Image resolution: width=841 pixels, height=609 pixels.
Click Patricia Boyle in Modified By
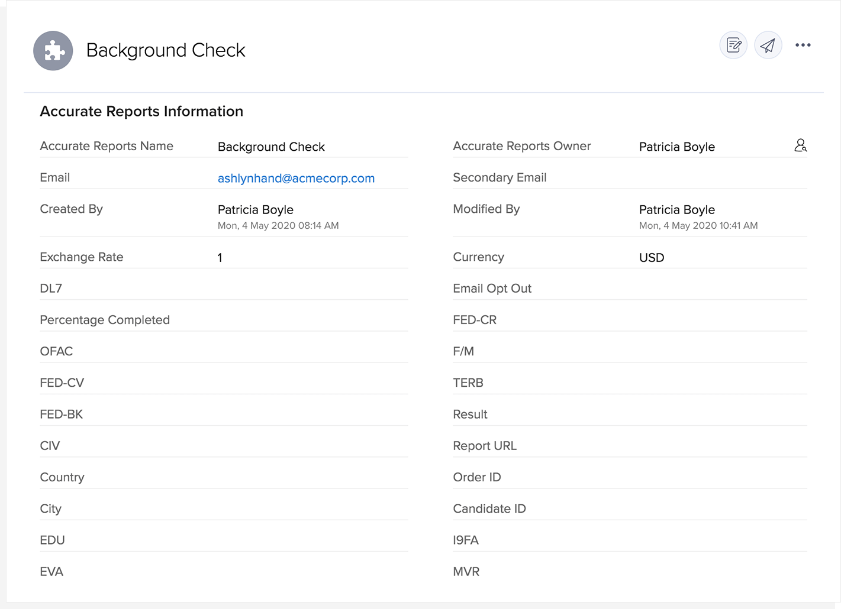point(676,209)
